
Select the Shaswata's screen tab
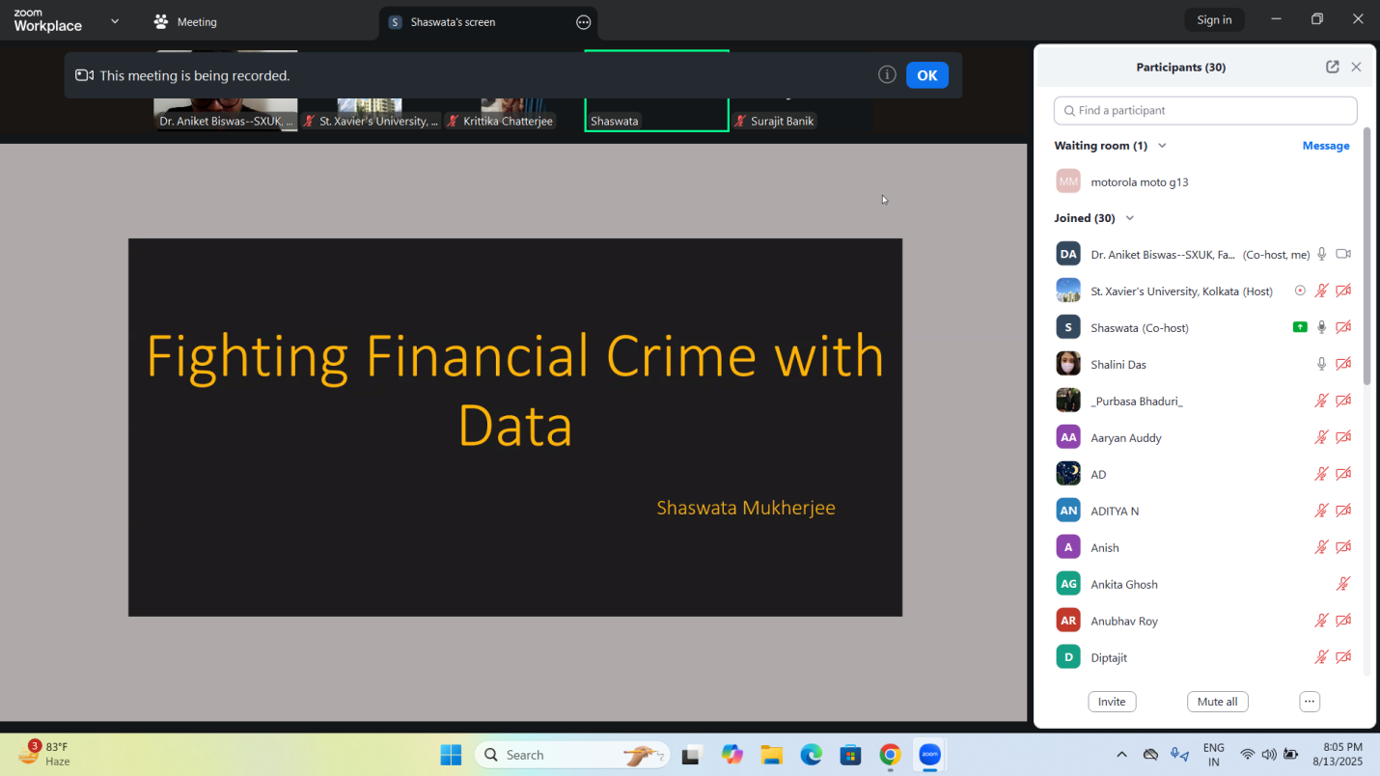453,22
